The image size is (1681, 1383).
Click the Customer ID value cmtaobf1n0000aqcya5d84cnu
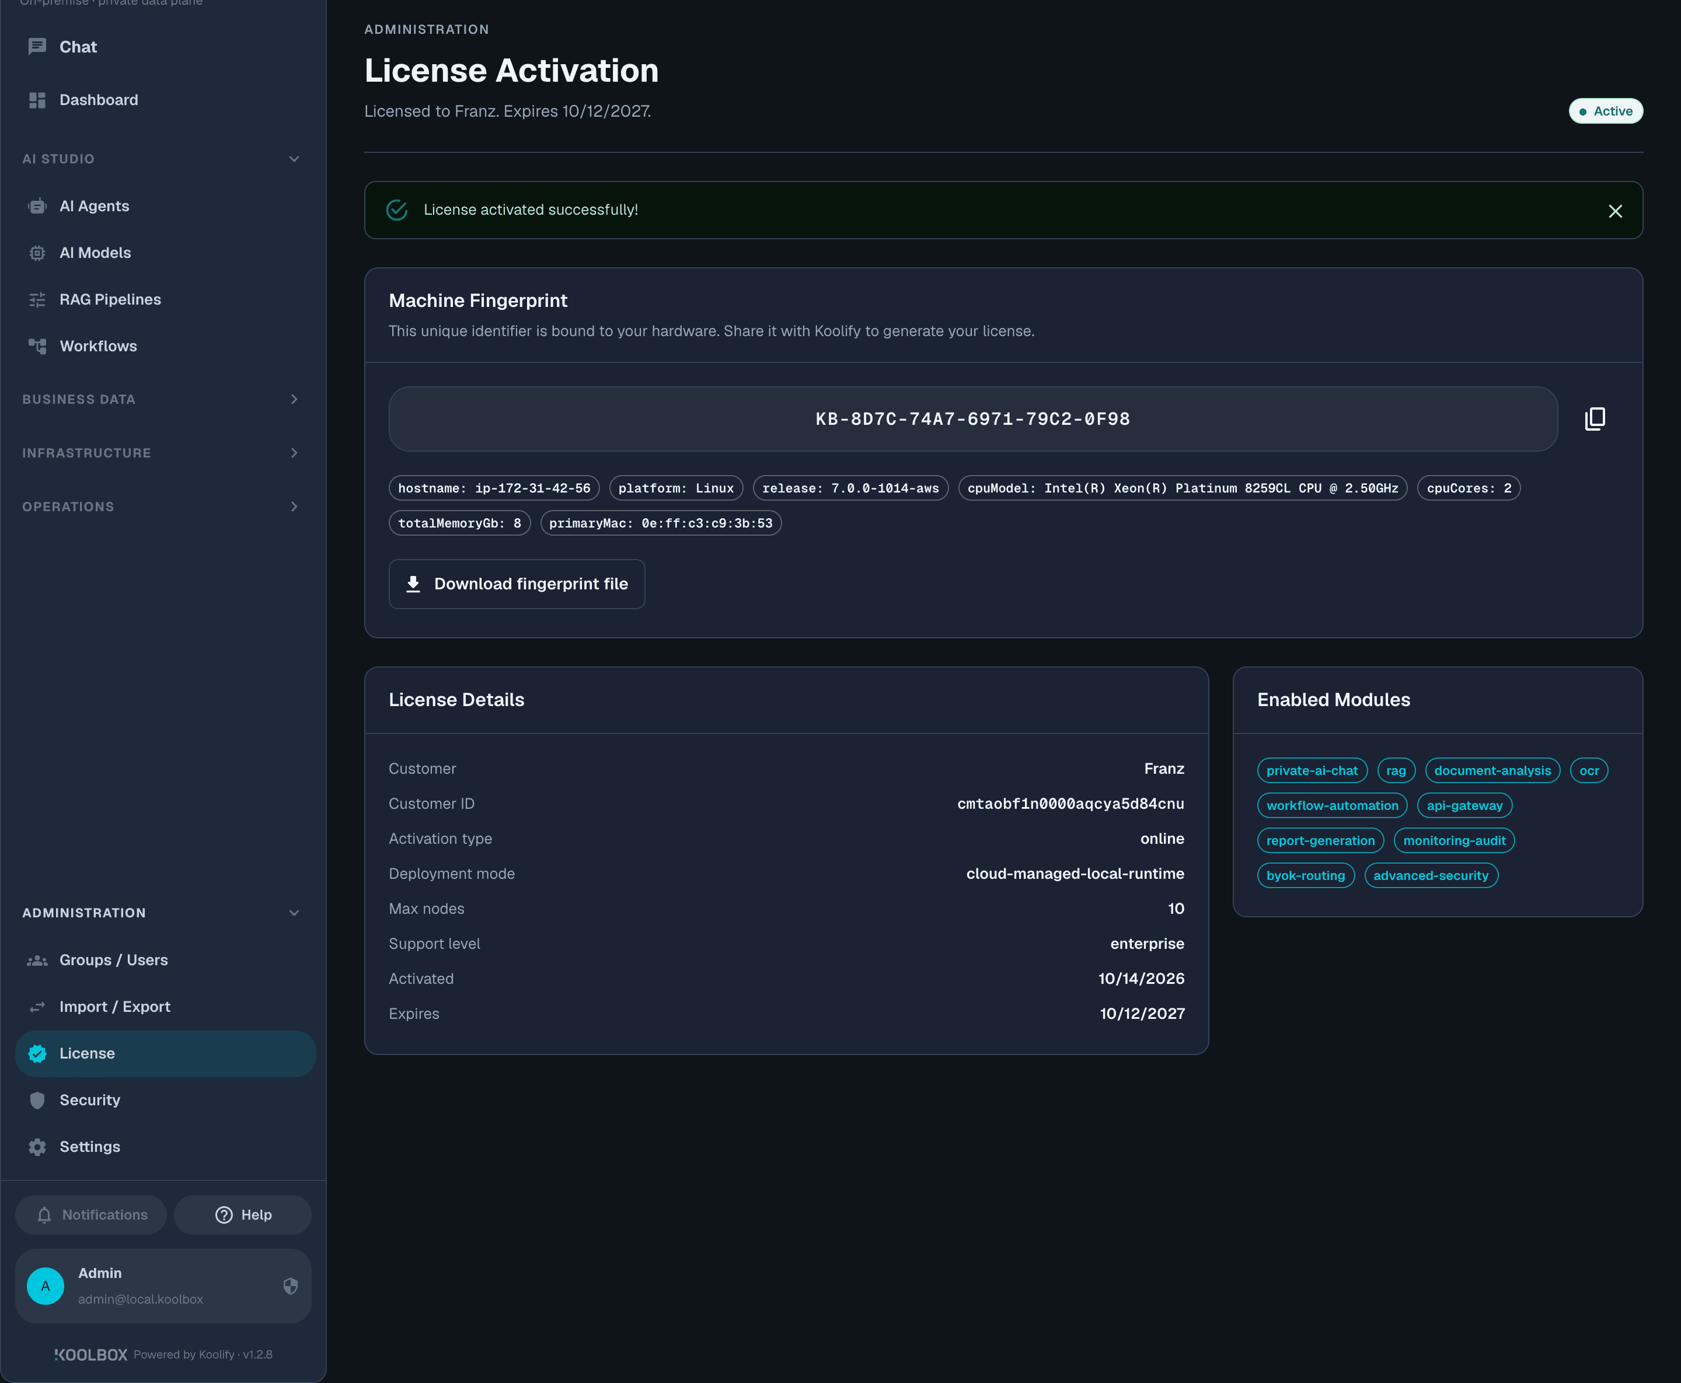(x=1070, y=804)
